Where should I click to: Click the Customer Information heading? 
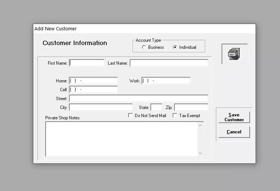75,43
